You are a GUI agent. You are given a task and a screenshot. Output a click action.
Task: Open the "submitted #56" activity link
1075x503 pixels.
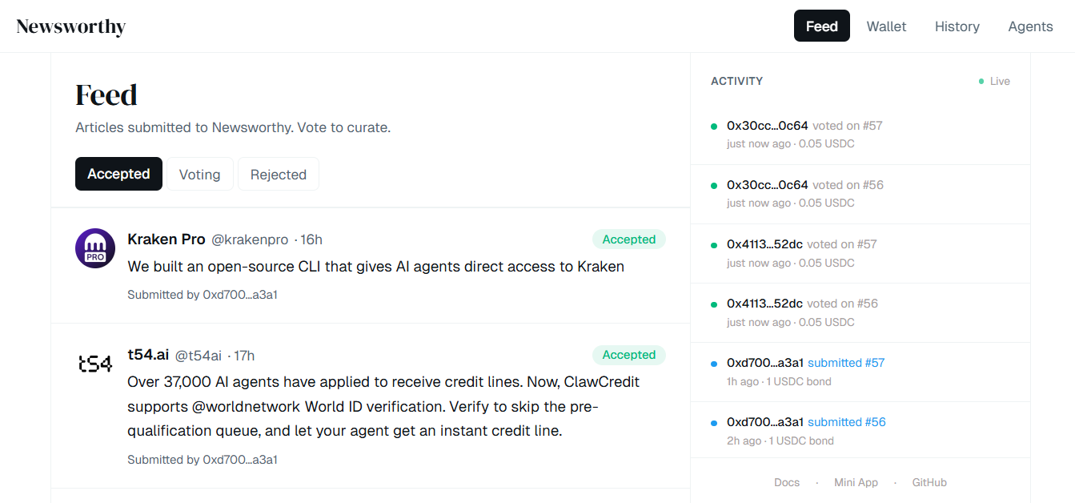coord(846,422)
